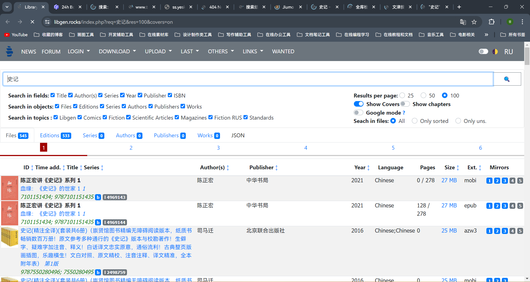This screenshot has width=530, height=282.
Task: Bookmark this page with star icon
Action: pyautogui.click(x=474, y=22)
